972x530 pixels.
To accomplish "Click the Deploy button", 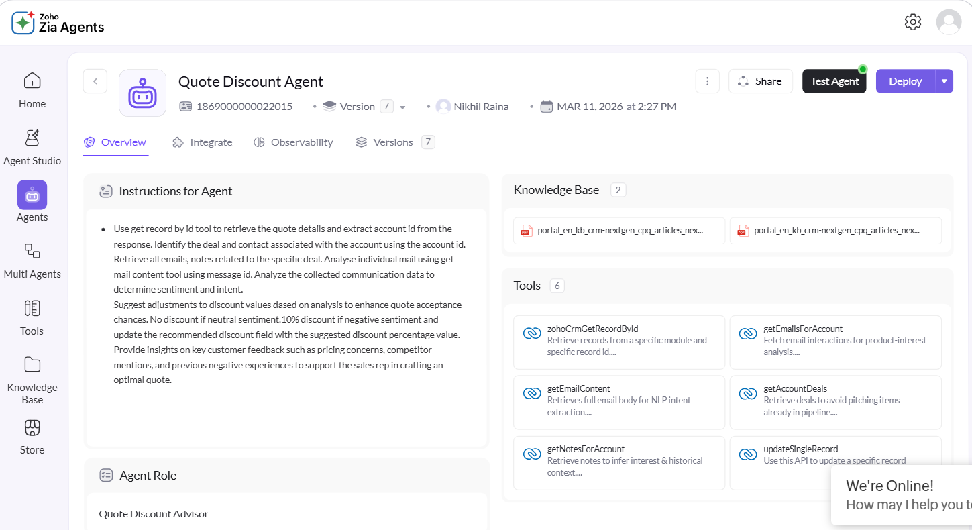I will 906,81.
